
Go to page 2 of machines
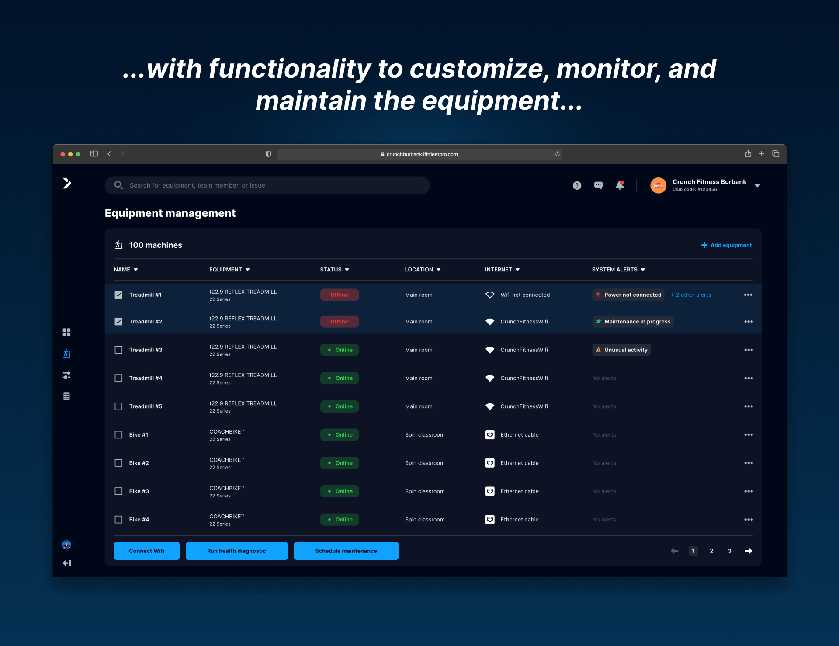(x=711, y=551)
